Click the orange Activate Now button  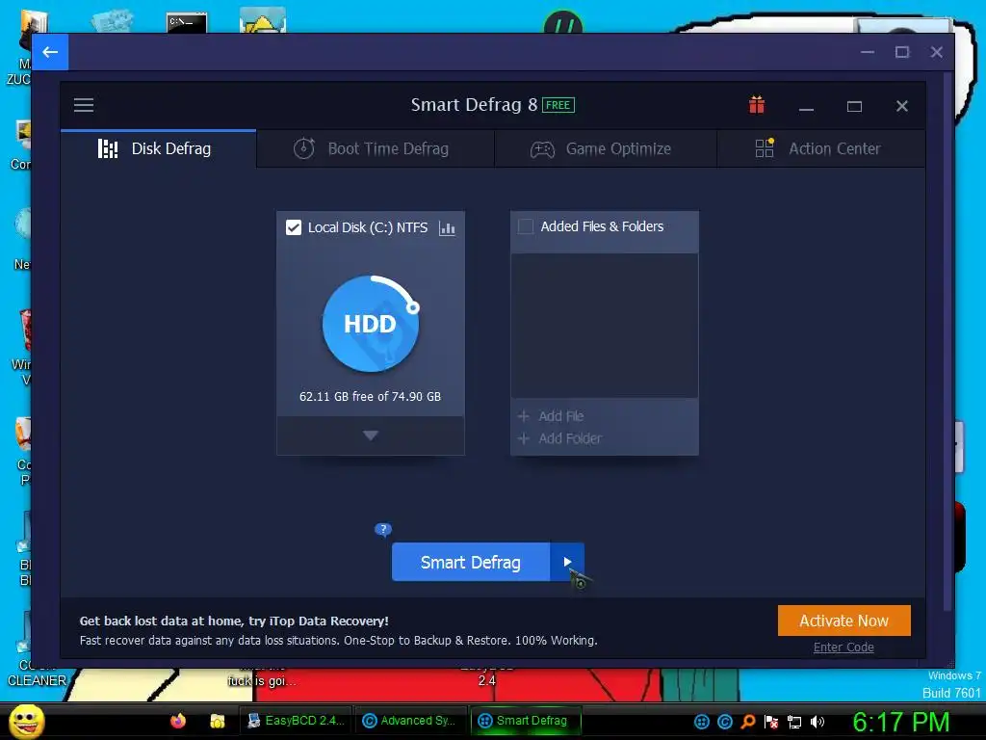[x=843, y=621]
